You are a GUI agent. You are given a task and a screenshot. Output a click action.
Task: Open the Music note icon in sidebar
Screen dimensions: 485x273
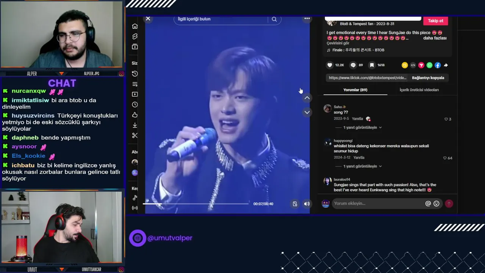[135, 198]
